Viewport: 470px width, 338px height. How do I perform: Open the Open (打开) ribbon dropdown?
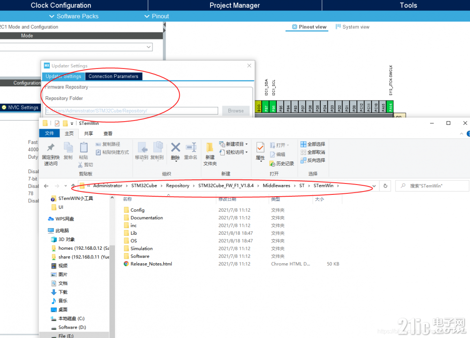click(x=288, y=145)
